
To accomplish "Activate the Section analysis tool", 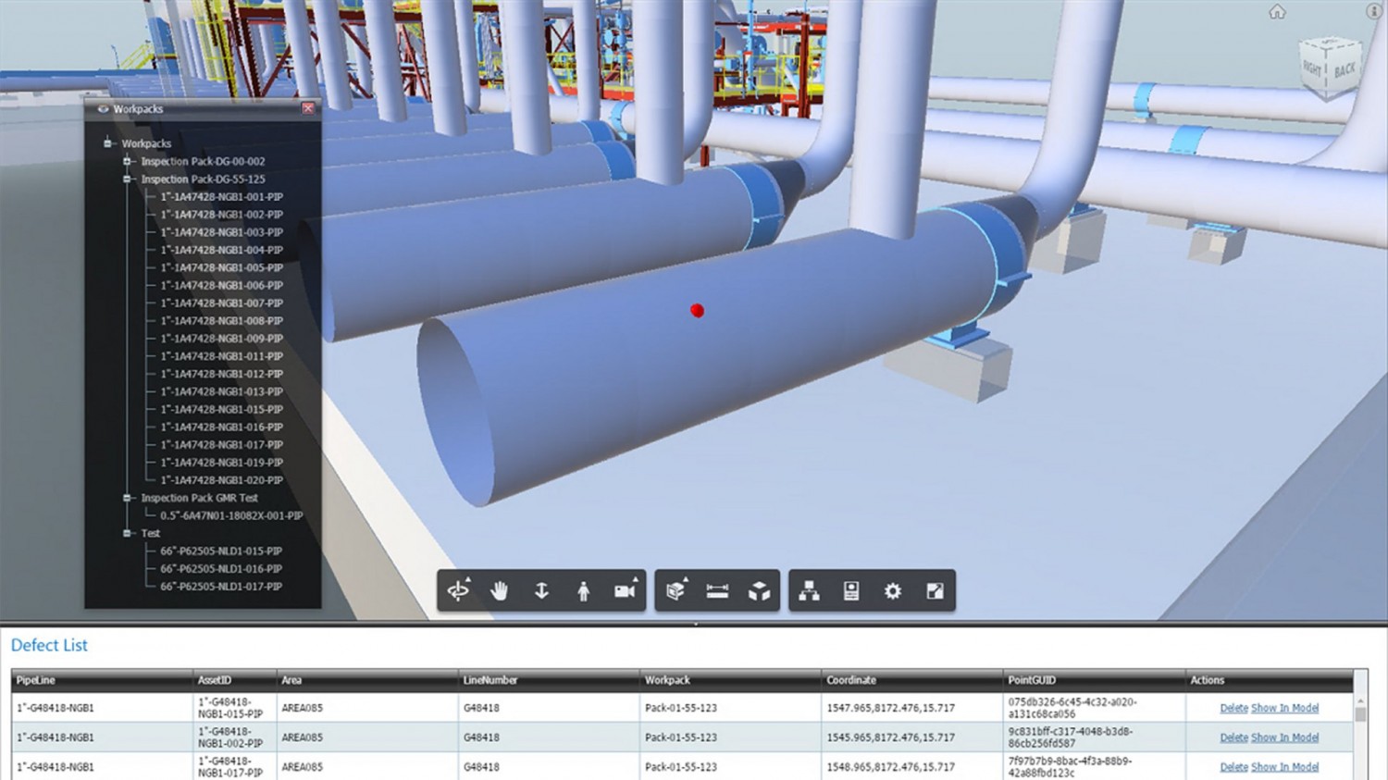I will pyautogui.click(x=675, y=590).
